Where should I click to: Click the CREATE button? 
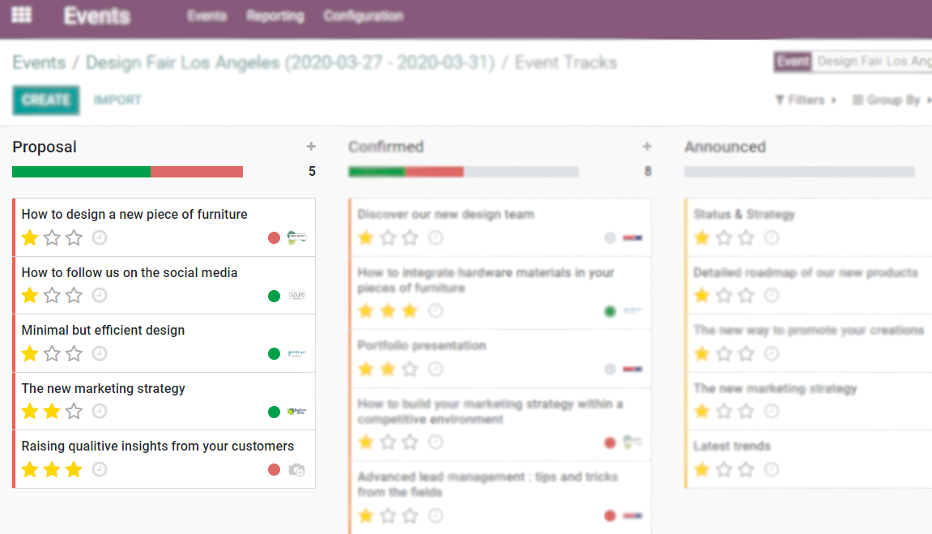pyautogui.click(x=46, y=100)
